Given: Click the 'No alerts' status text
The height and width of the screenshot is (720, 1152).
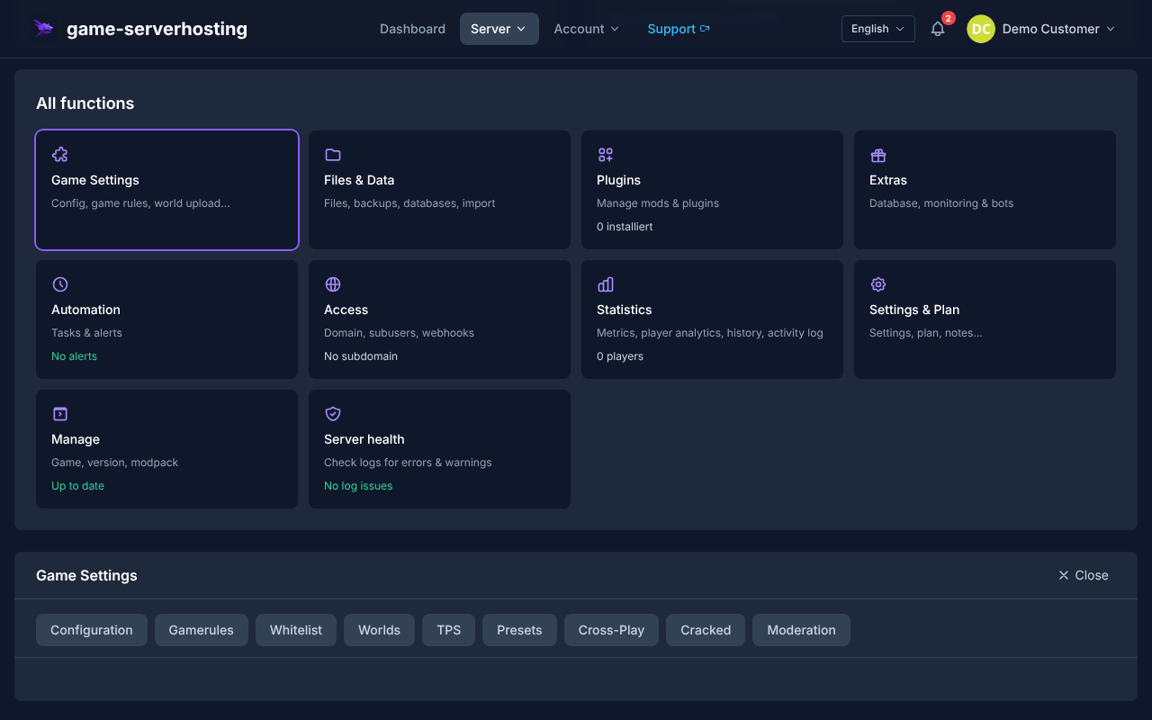Looking at the screenshot, I should click(74, 356).
